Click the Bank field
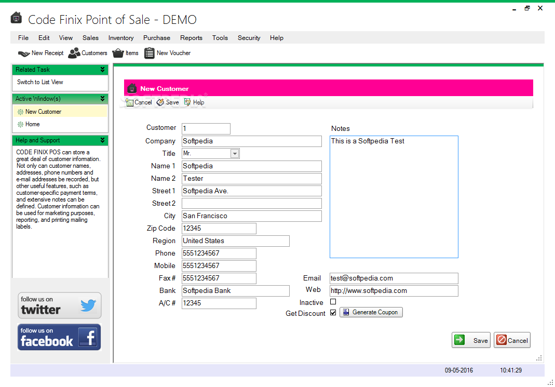Screen dimensions: 555x387 click(236, 291)
